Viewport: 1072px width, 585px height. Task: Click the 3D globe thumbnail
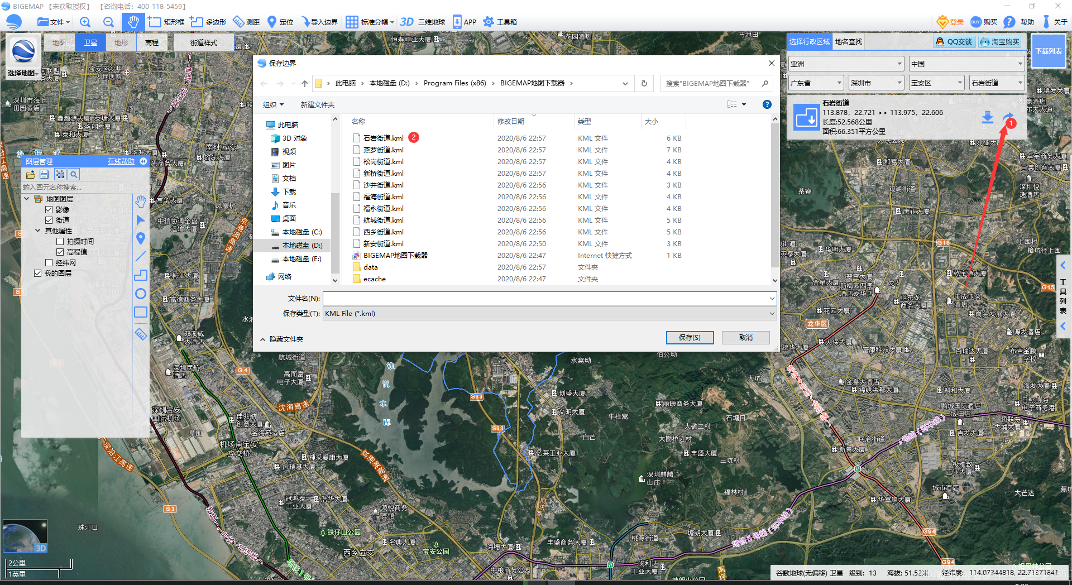[25, 536]
